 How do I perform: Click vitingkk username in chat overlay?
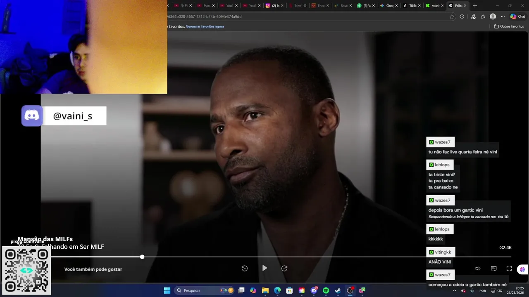click(443, 252)
